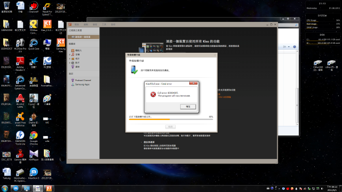Open the Diablo III desktop shortcut
Viewport: 342px width, 192px height.
pyautogui.click(x=34, y=119)
